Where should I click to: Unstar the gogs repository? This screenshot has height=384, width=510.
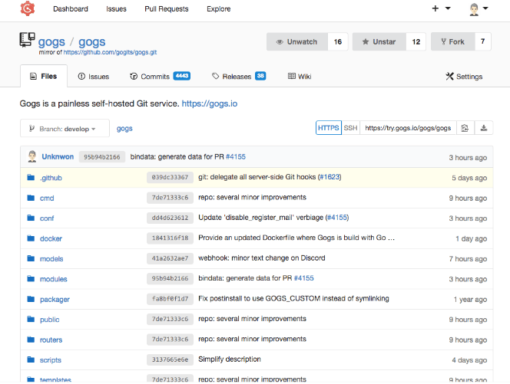pyautogui.click(x=379, y=41)
